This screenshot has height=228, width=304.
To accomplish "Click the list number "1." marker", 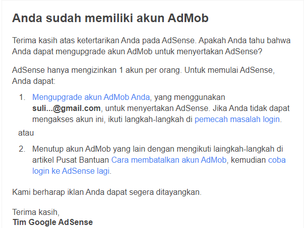I will click(x=22, y=97).
